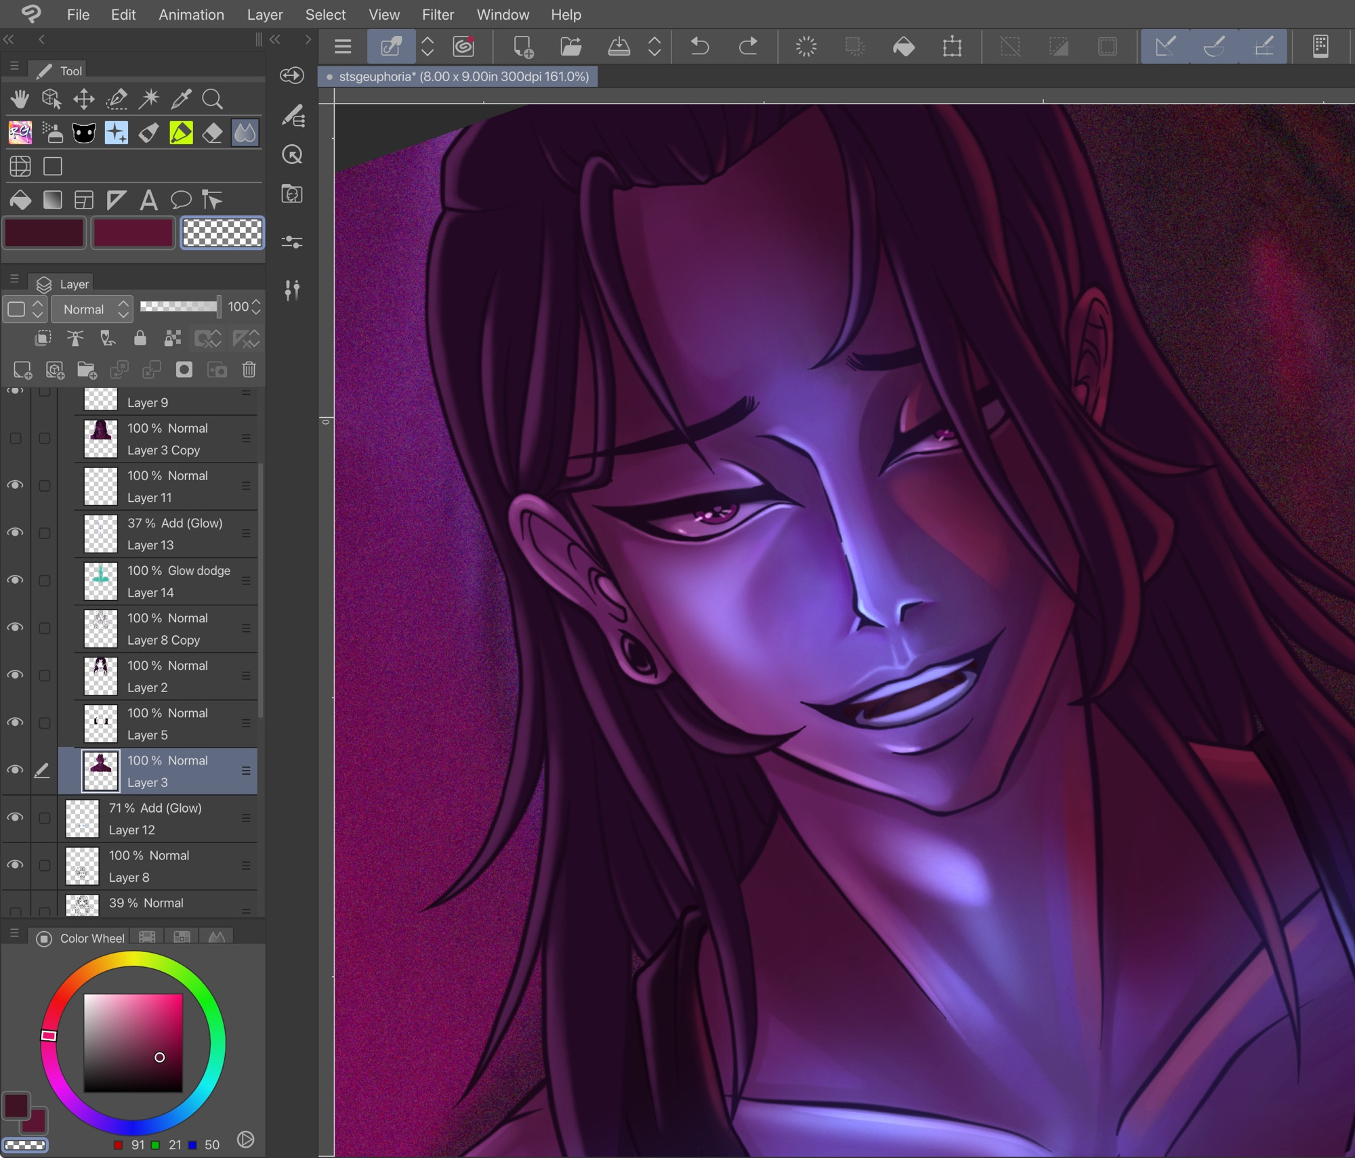The height and width of the screenshot is (1158, 1355).
Task: Open the Animation menu
Action: pos(191,14)
